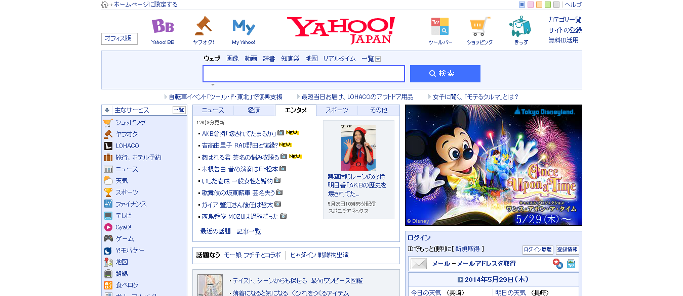
Task: Click the LOHACO icon in services sidebar
Action: 108,146
